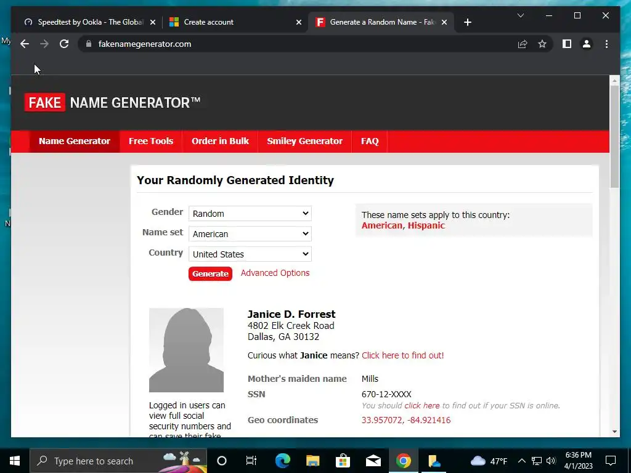Click SSN value 670-12-XXXX
Viewport: 631px width, 473px height.
[x=386, y=394]
